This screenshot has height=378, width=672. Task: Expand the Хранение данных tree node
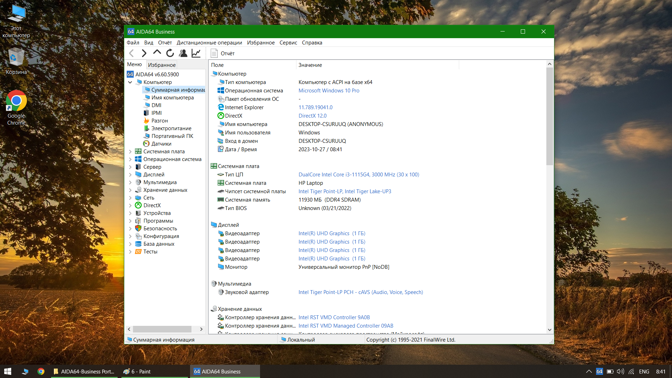tap(130, 190)
